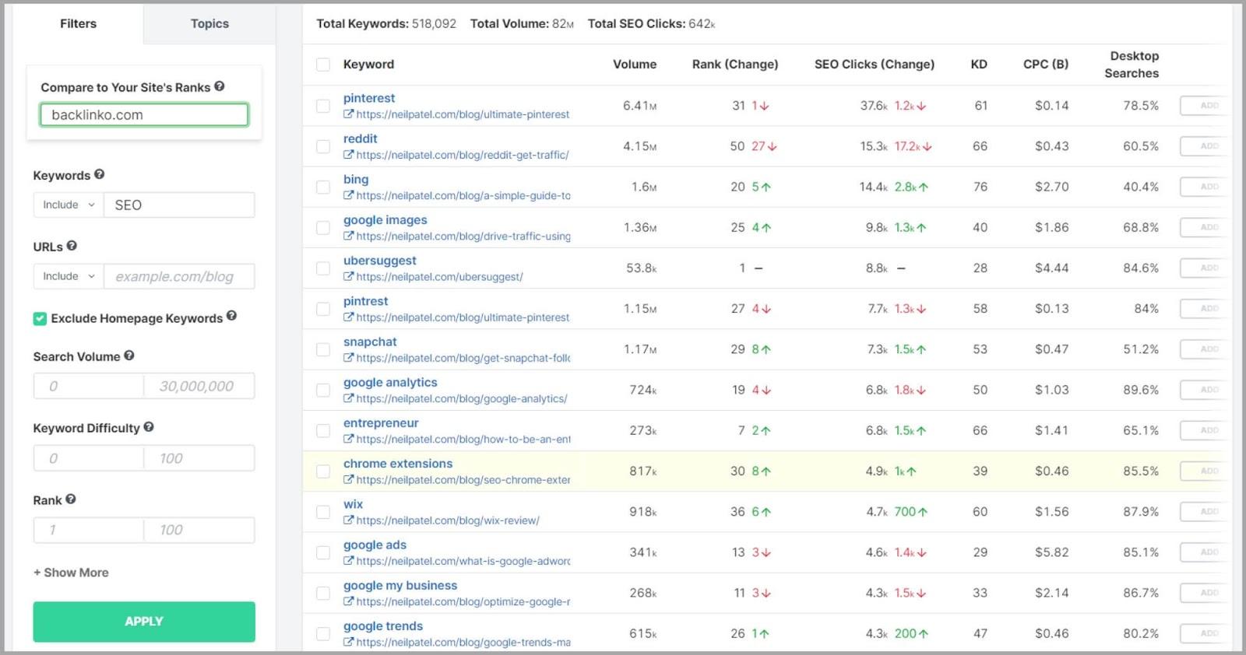
Task: Open the URLs Include dropdown
Action: pos(69,276)
